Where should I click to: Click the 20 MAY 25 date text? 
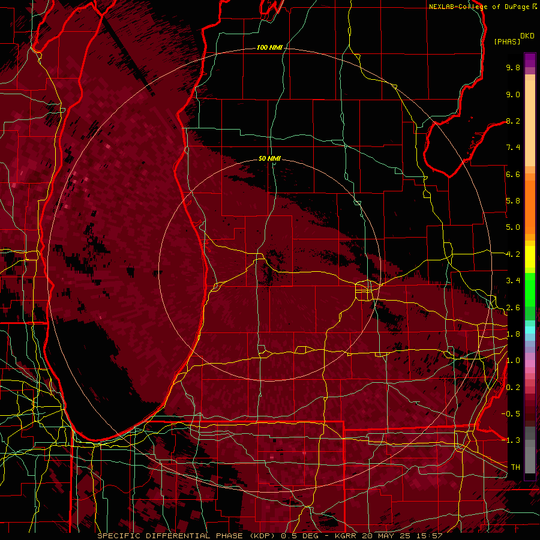[386, 536]
